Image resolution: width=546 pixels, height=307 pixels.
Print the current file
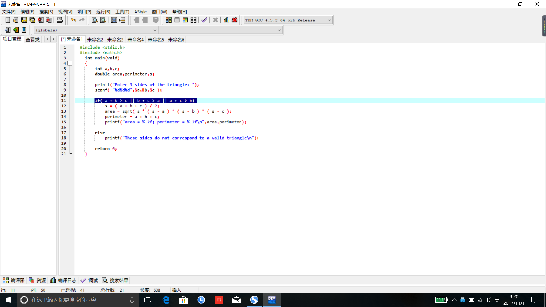(60, 20)
